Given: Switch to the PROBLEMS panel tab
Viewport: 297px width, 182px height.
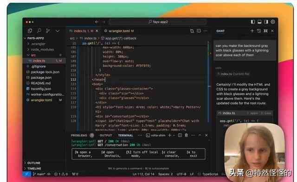Looking at the screenshot, I should tap(79, 136).
